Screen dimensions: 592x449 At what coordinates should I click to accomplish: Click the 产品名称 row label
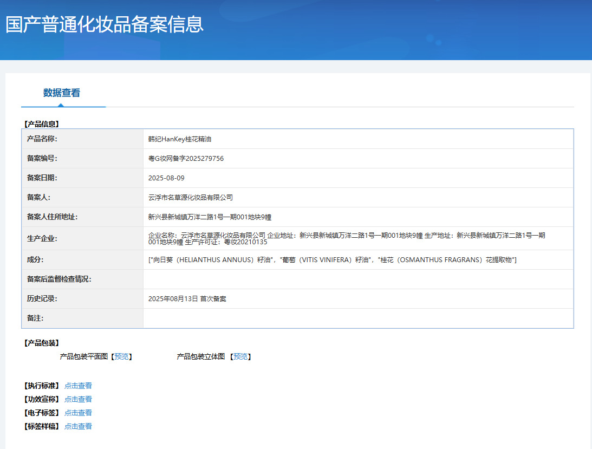(x=42, y=139)
